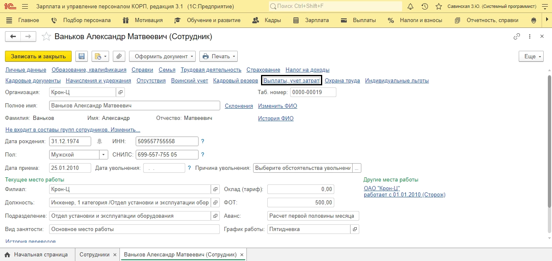Open the Мотивация section
The image size is (552, 261).
pos(142,20)
